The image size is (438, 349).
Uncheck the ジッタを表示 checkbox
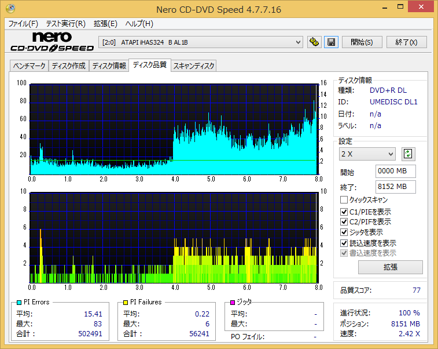pos(344,232)
